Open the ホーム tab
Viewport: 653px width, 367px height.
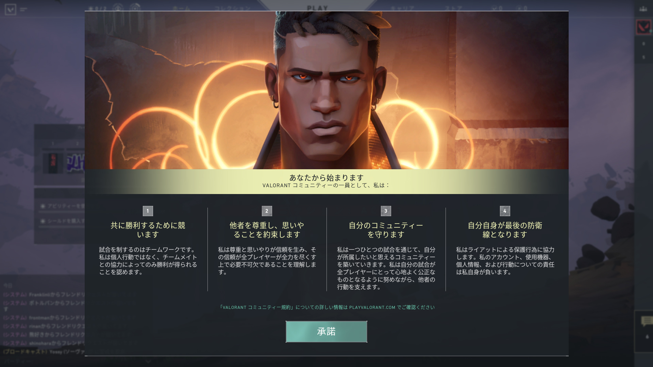tap(181, 8)
